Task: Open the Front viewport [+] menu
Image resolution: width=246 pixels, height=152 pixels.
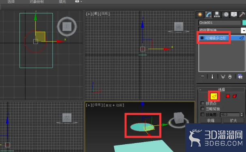Action: (x=89, y=14)
